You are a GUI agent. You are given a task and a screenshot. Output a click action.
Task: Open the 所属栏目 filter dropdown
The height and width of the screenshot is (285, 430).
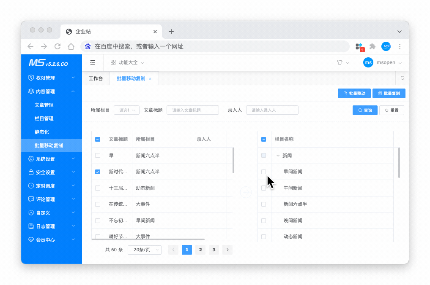126,110
